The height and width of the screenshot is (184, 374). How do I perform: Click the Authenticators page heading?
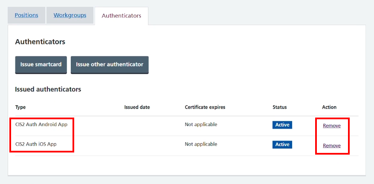coord(40,42)
